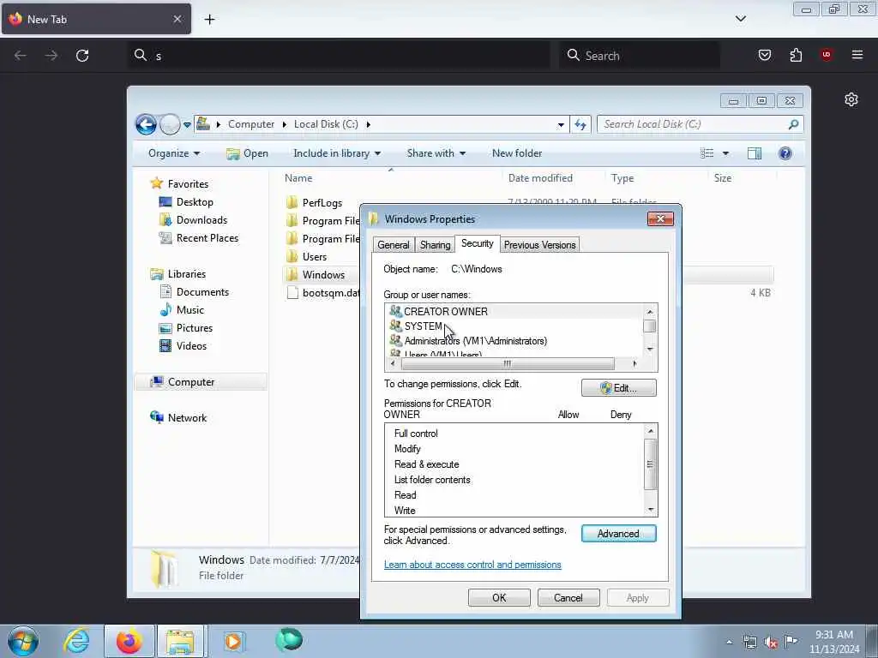The width and height of the screenshot is (878, 658).
Task: Click the muted volume tray icon
Action: pos(771,642)
